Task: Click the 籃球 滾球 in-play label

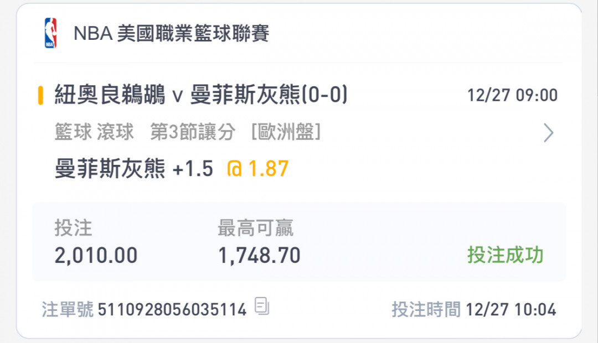Action: (94, 132)
